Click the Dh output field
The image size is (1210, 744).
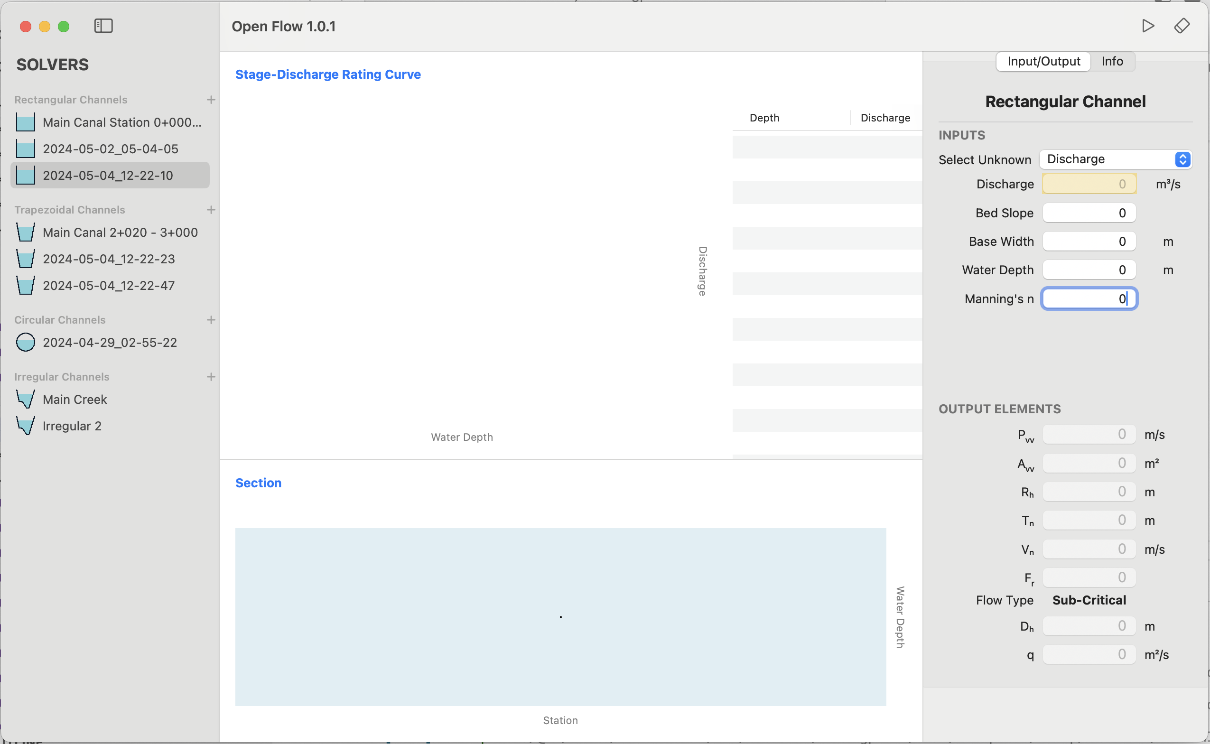(x=1089, y=626)
